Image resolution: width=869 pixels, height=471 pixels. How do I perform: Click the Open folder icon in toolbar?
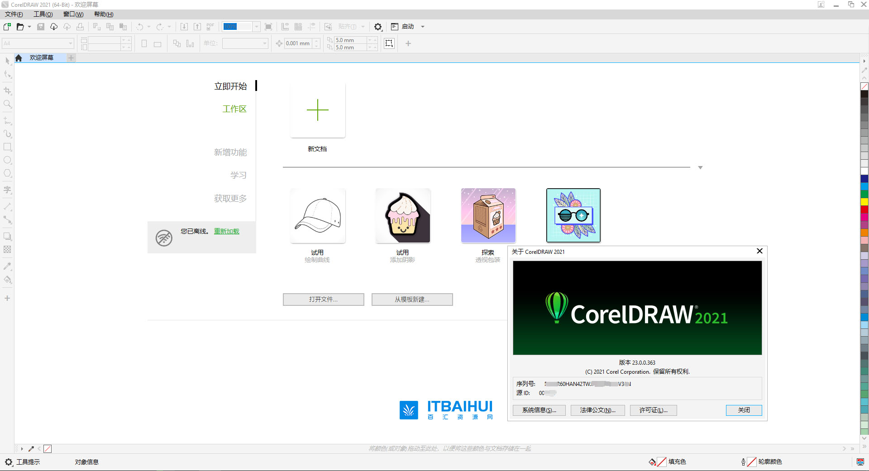tap(20, 27)
